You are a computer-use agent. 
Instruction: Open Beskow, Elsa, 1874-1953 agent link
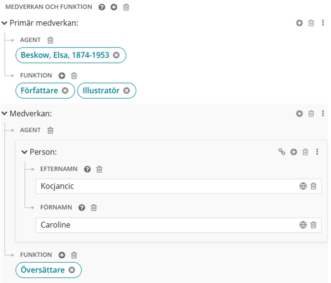[64, 55]
